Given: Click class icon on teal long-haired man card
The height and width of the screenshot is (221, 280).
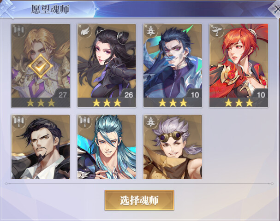Looking at the screenshot, I should pos(85,122).
